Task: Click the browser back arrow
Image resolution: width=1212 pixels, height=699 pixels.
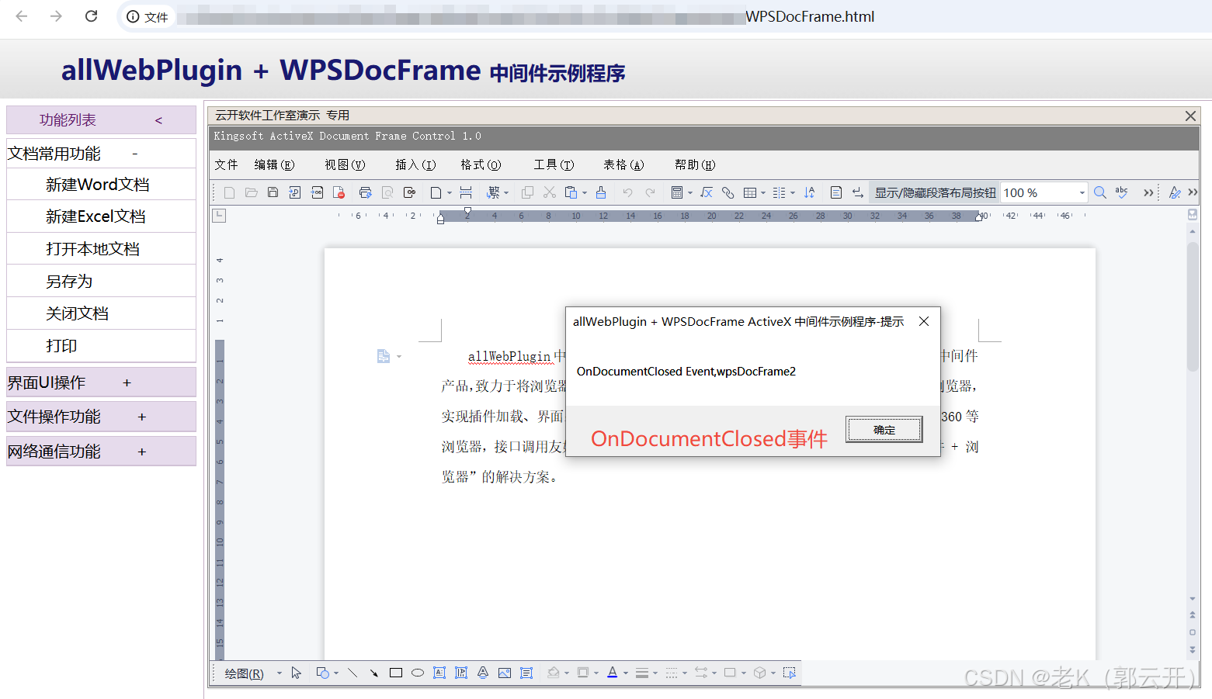Action: click(21, 16)
